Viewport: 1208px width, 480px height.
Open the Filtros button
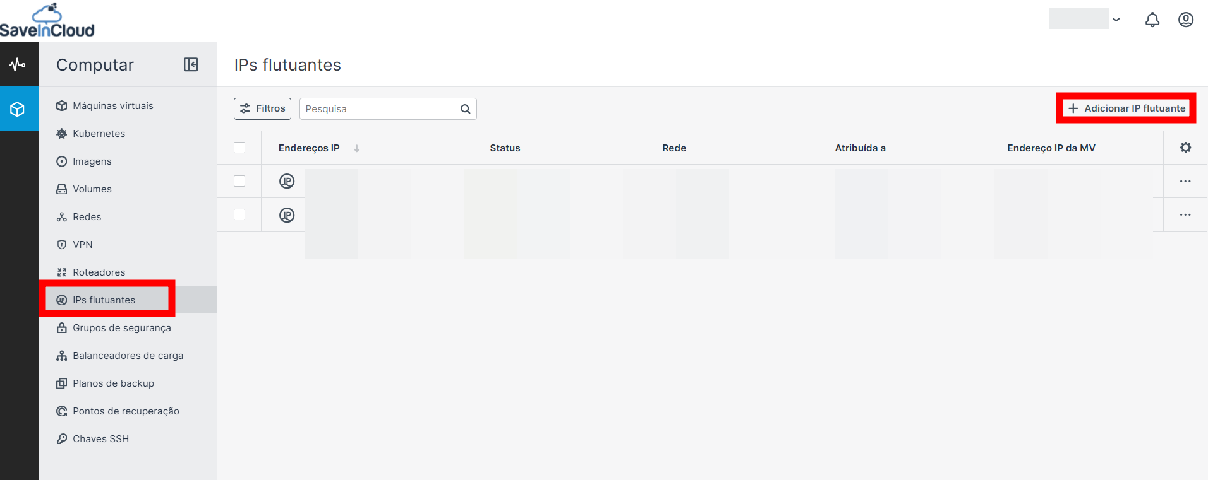[262, 108]
